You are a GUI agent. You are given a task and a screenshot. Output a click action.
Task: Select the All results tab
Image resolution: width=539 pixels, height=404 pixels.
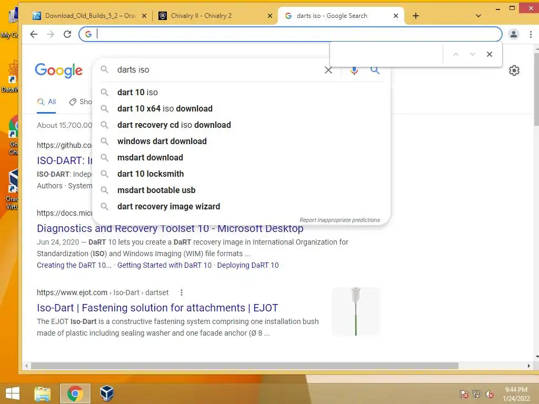tap(46, 102)
